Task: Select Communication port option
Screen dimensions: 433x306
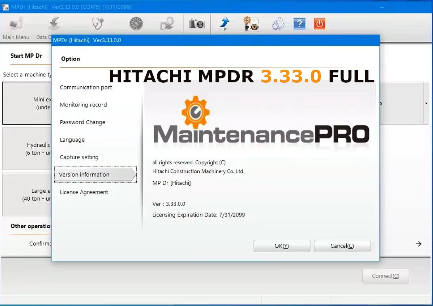Action: pyautogui.click(x=86, y=87)
